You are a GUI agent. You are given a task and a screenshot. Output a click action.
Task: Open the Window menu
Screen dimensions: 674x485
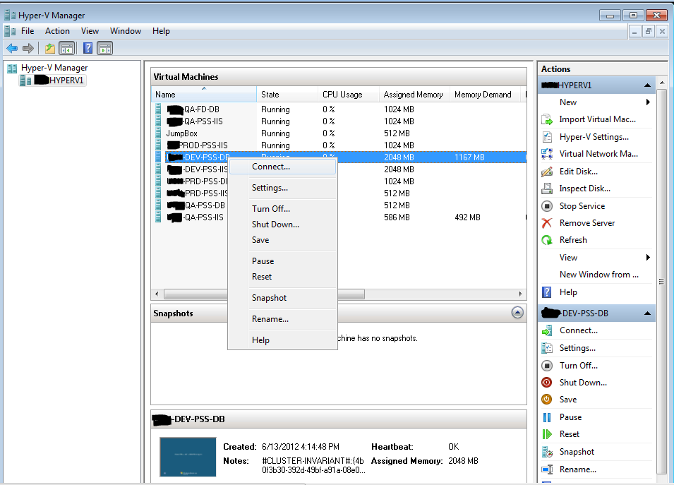(126, 31)
